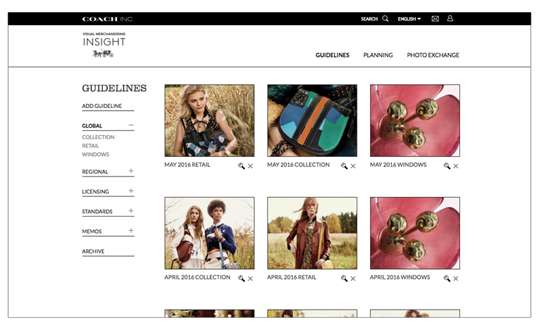Expand the Licensing section plus icon

point(131,191)
